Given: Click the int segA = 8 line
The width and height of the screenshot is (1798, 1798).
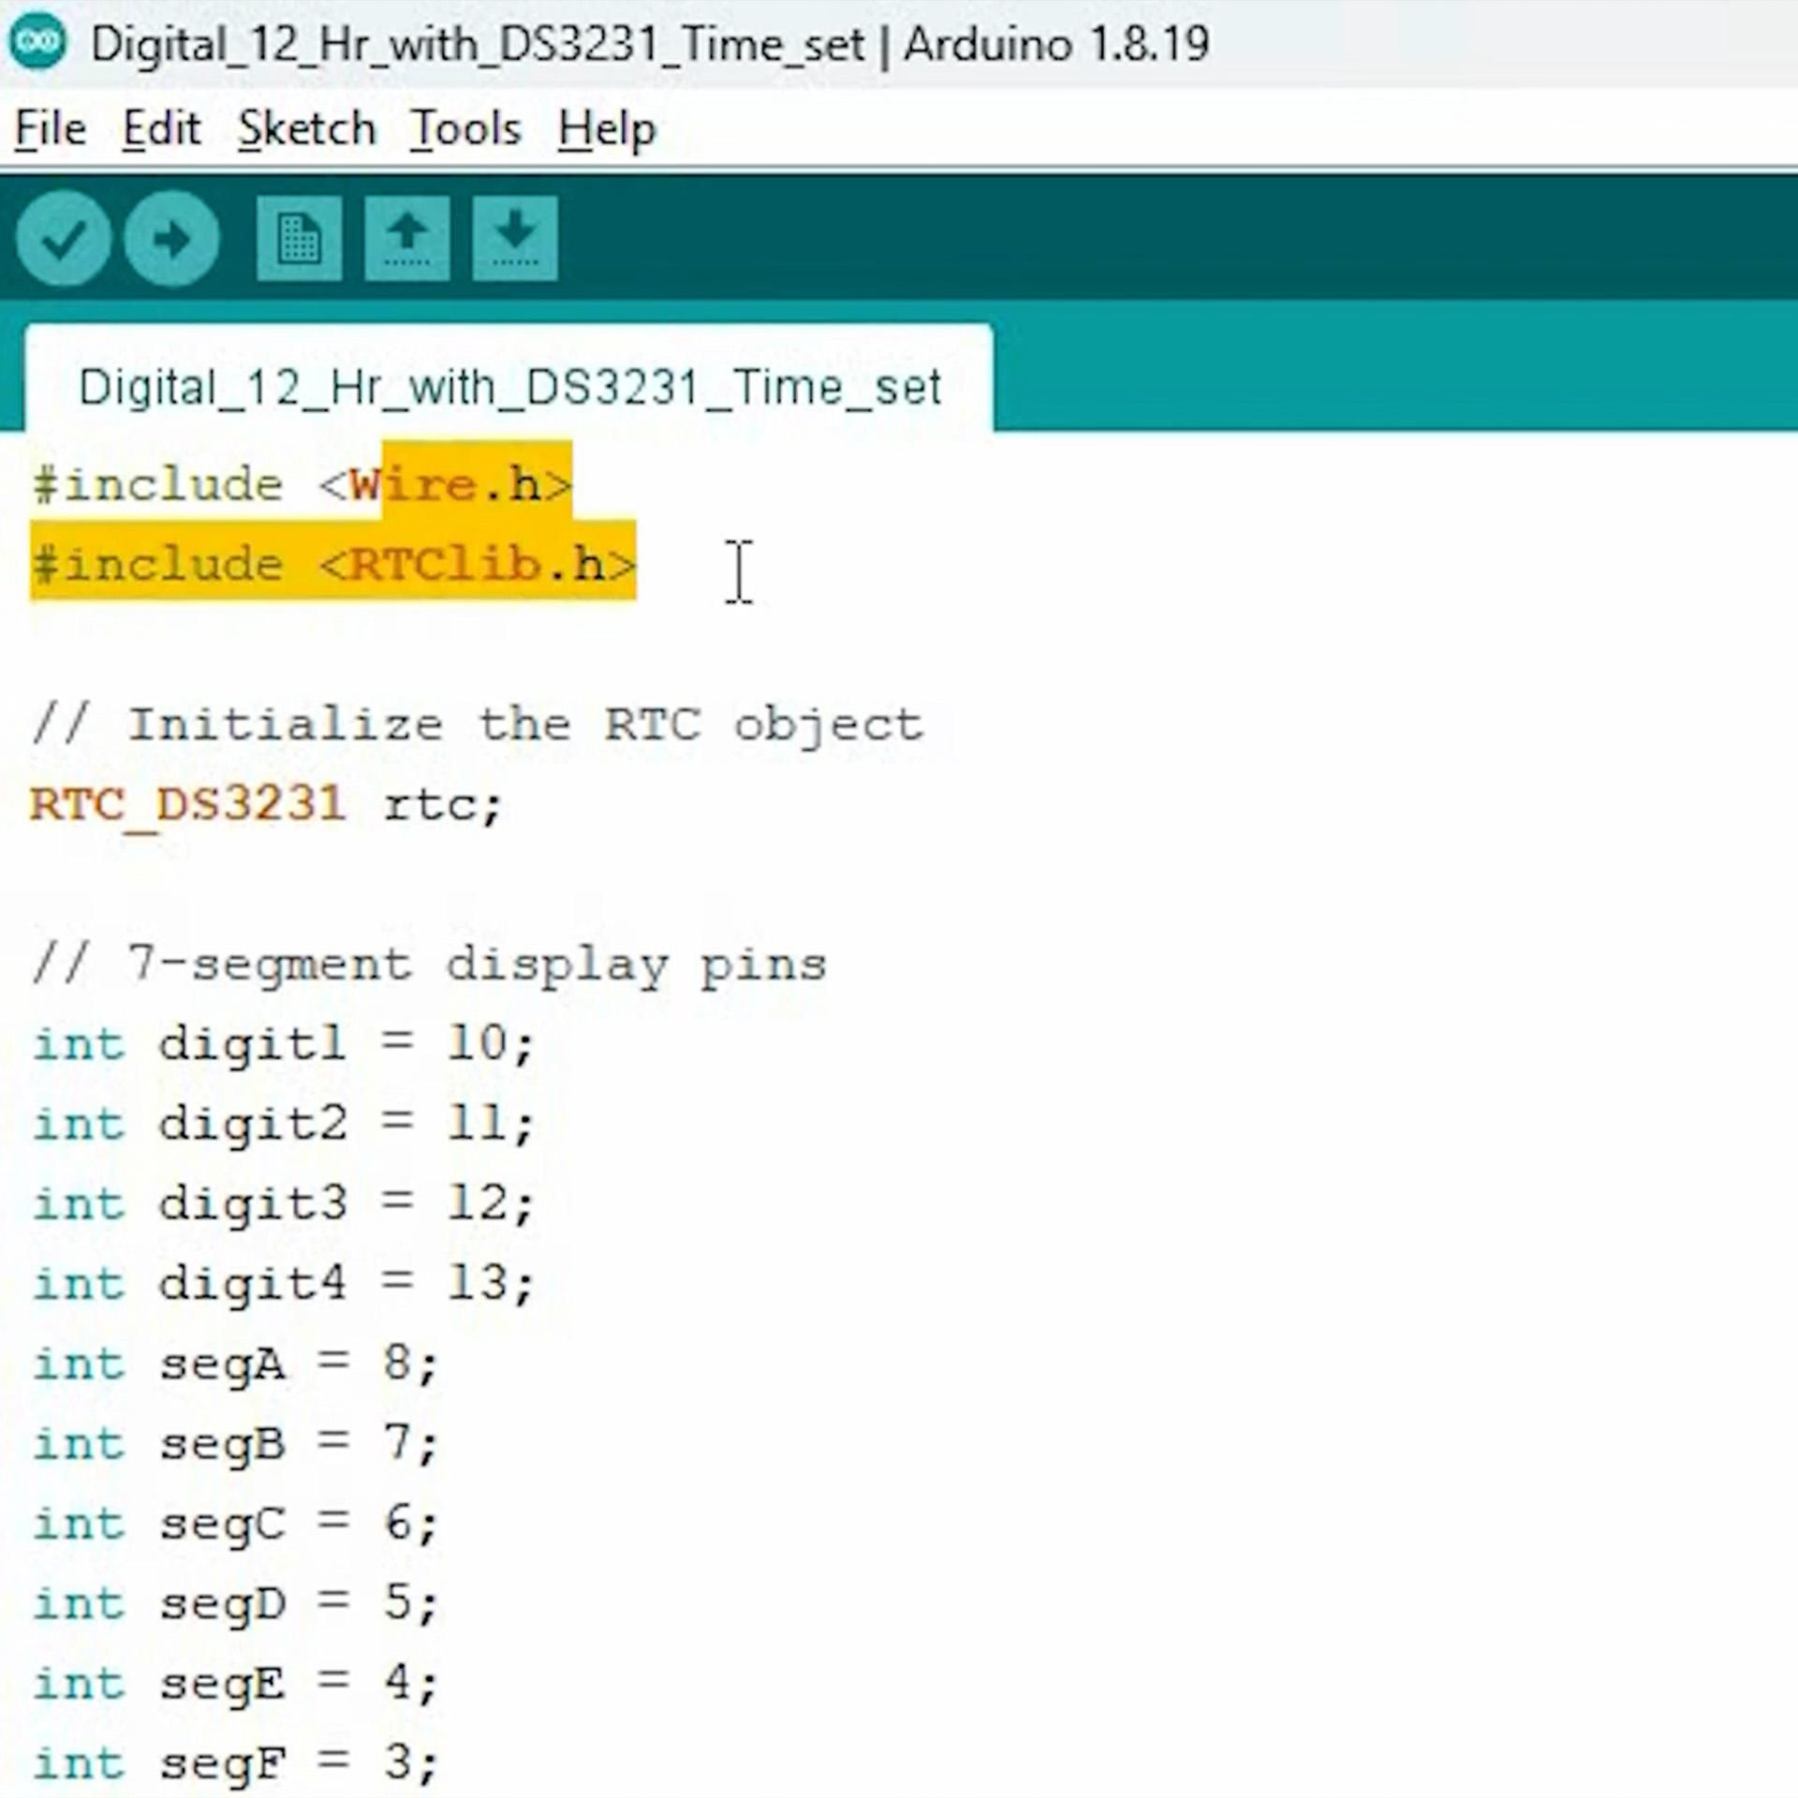Looking at the screenshot, I should 234,1363.
